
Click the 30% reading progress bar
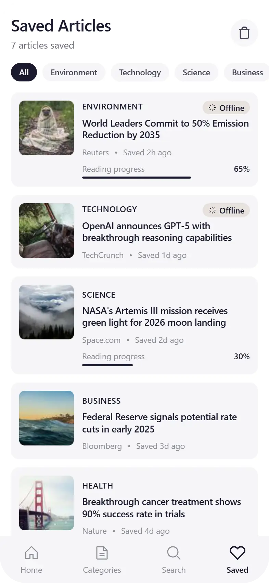(x=107, y=365)
